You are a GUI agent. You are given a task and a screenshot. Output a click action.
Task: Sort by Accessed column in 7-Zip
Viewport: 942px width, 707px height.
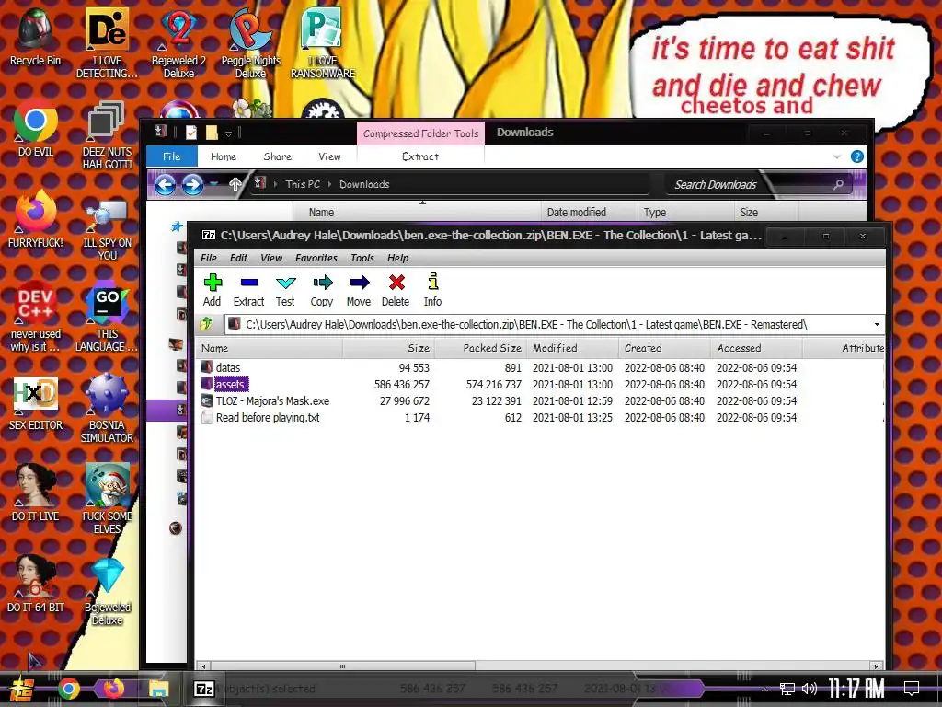click(x=756, y=348)
